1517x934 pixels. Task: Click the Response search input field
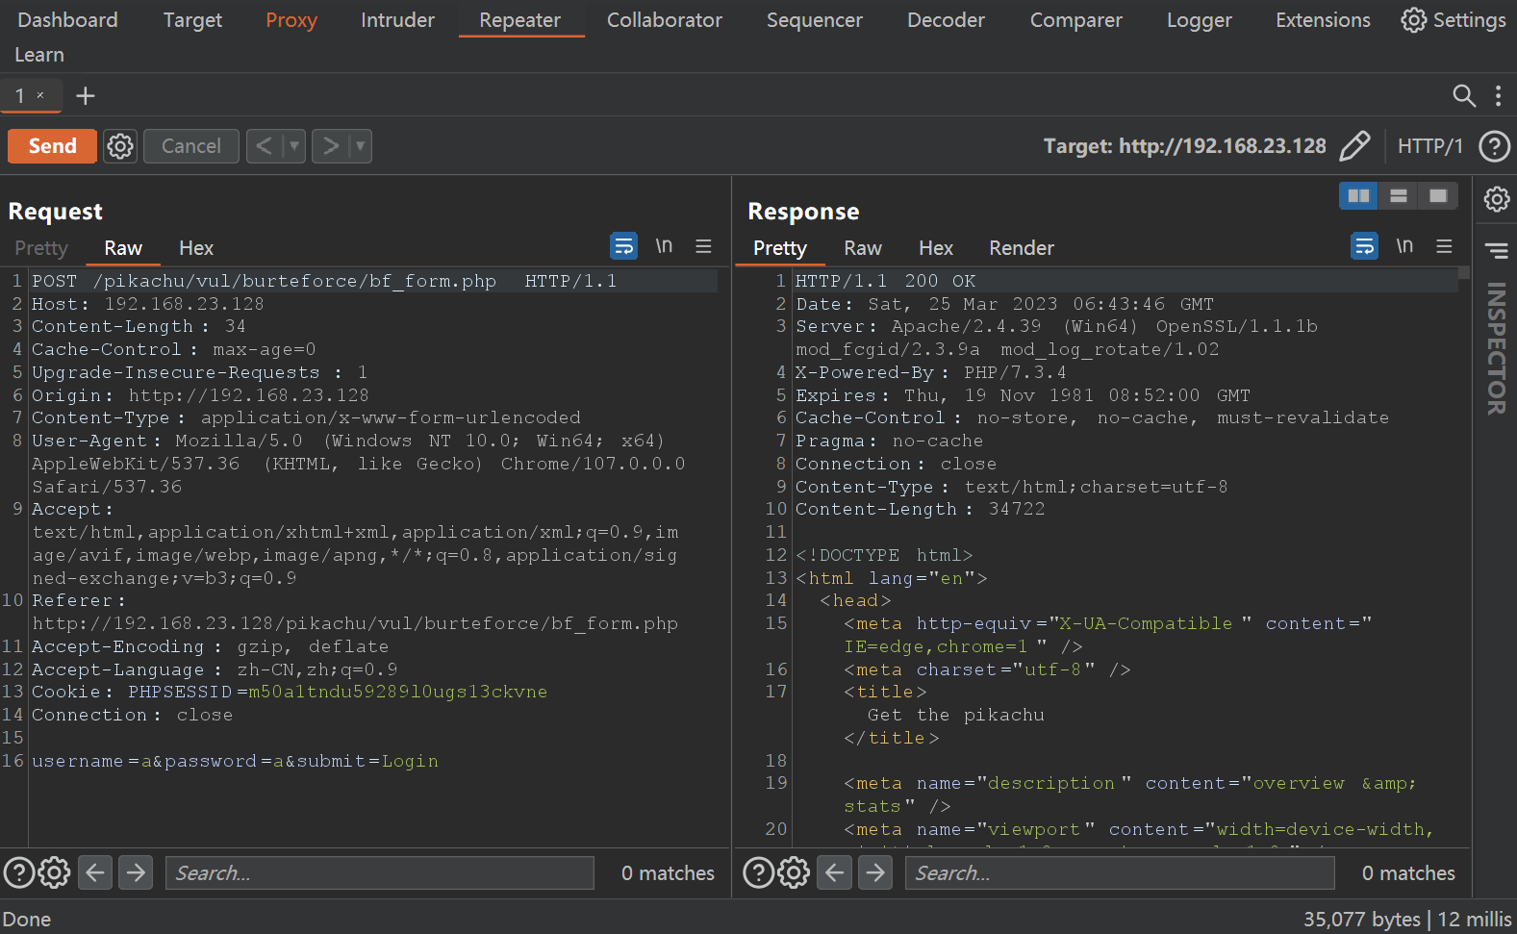pyautogui.click(x=1119, y=872)
